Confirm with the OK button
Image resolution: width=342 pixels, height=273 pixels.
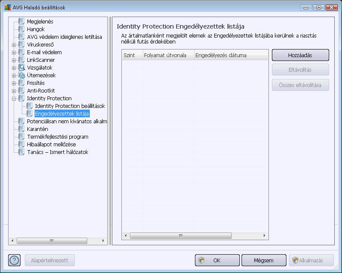click(217, 260)
